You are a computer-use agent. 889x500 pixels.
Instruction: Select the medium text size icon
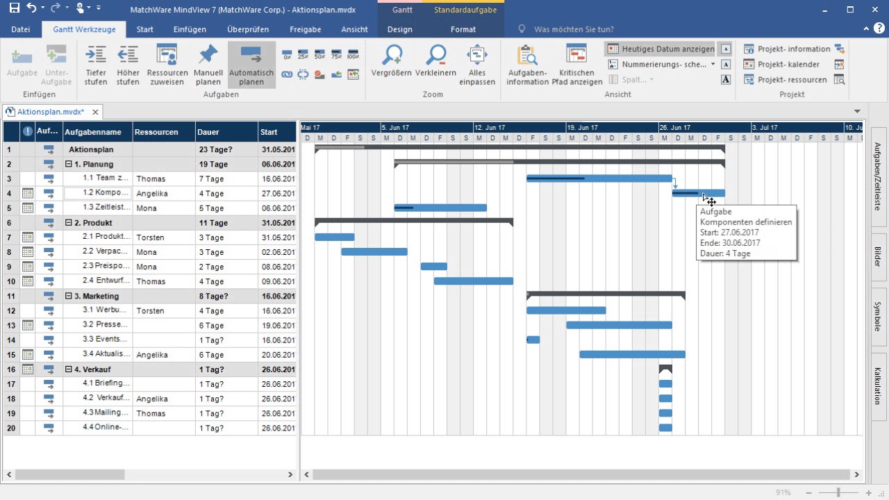pos(726,64)
